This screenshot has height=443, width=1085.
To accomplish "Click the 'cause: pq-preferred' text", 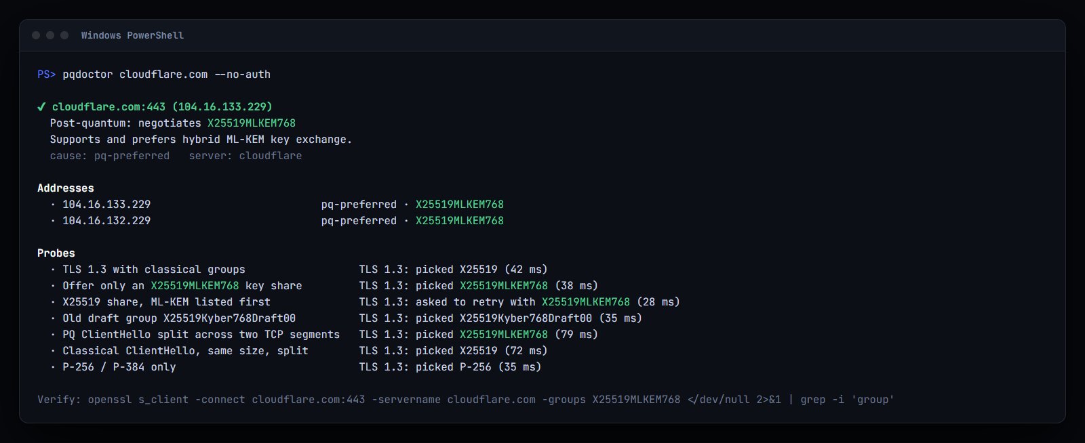I will (110, 156).
